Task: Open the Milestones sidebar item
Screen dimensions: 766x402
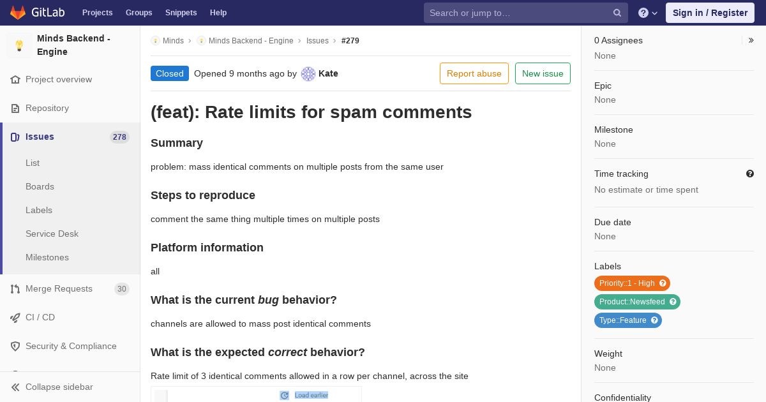Action: (x=47, y=257)
